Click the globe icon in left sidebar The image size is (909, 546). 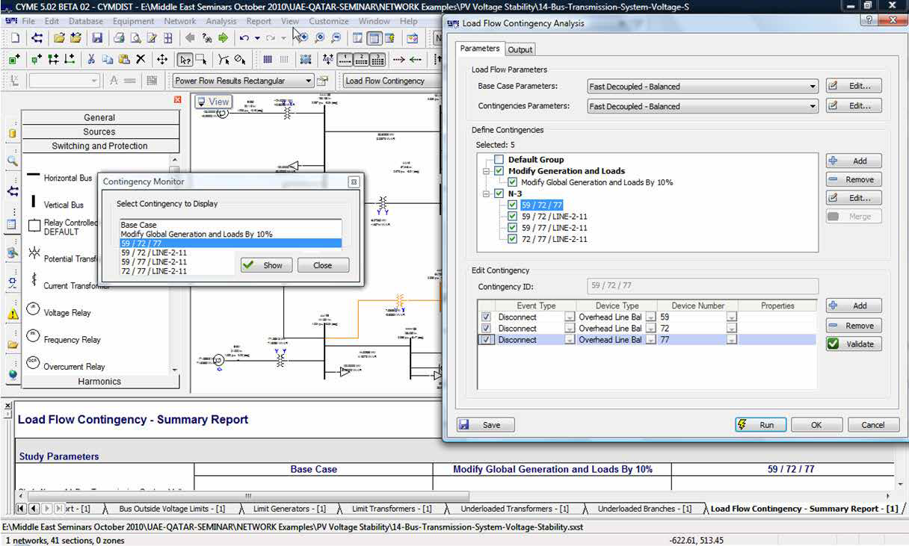point(12,374)
